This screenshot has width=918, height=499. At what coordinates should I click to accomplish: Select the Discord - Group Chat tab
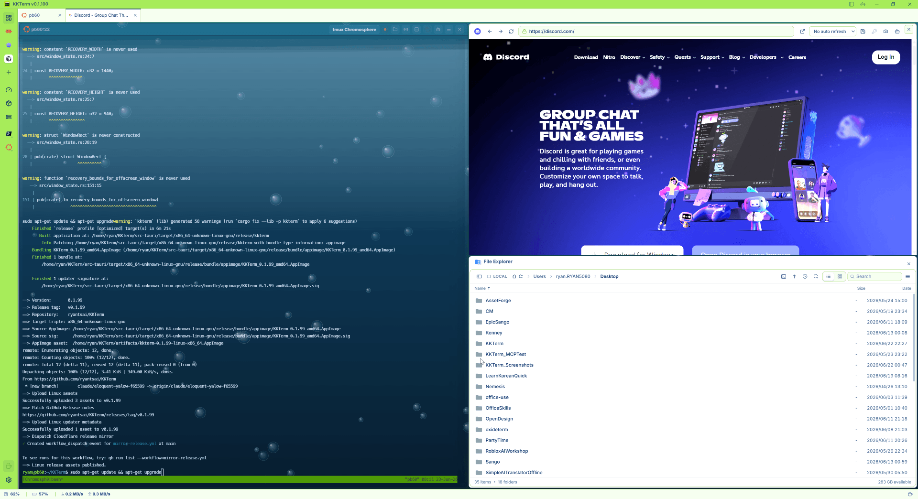102,15
